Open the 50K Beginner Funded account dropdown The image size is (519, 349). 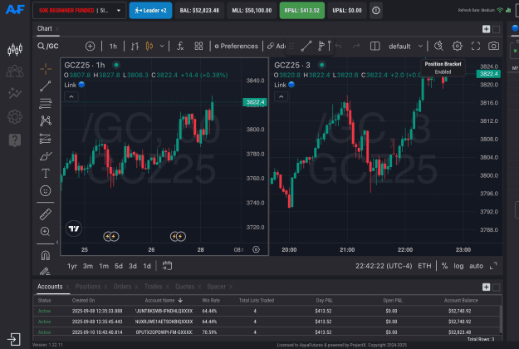point(80,11)
